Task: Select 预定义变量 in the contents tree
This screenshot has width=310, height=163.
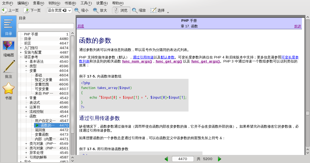Action: click(43, 80)
